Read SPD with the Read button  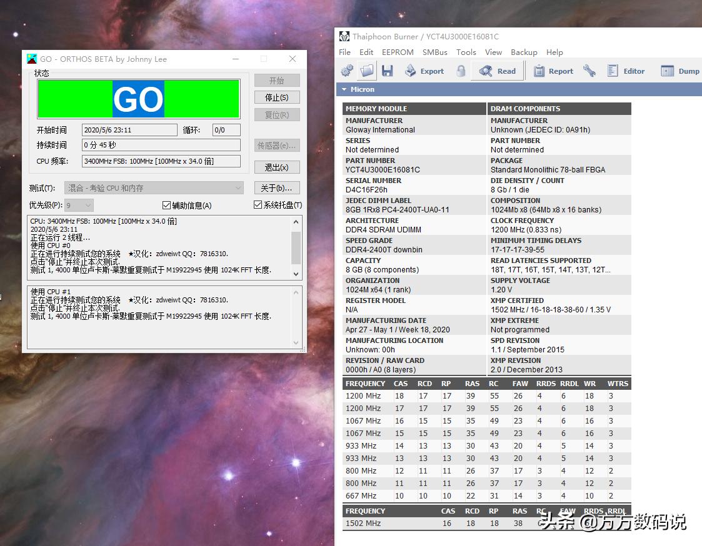[498, 71]
